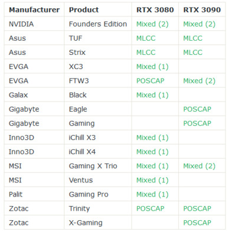This screenshot has width=236, height=232.
Task: Click the Manufacturer column header
Action: click(34, 9)
